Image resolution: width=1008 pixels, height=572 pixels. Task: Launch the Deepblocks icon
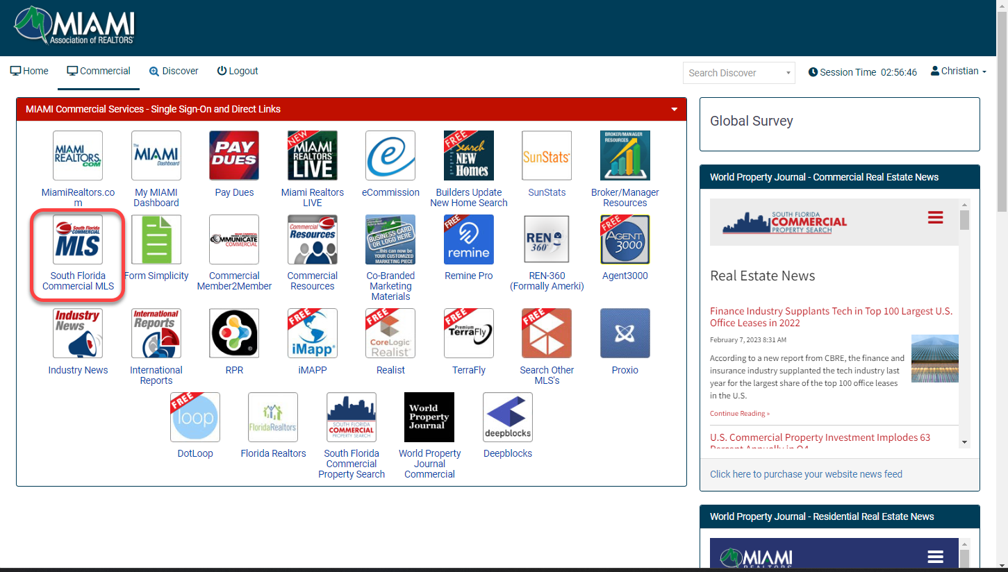[508, 417]
